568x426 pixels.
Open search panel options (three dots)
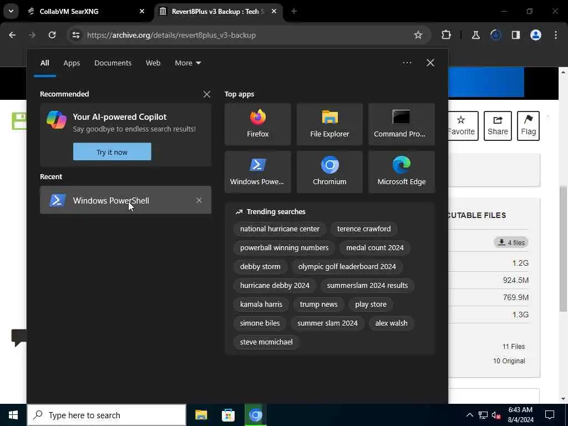coord(407,63)
